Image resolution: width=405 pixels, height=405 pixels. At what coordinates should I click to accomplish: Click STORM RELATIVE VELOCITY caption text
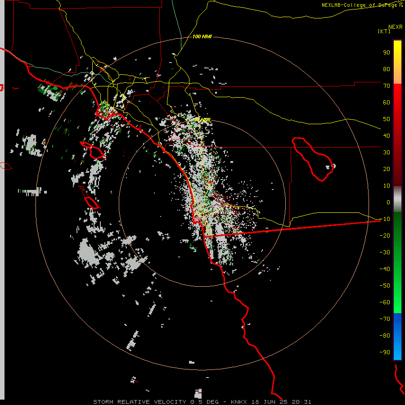[x=139, y=402]
